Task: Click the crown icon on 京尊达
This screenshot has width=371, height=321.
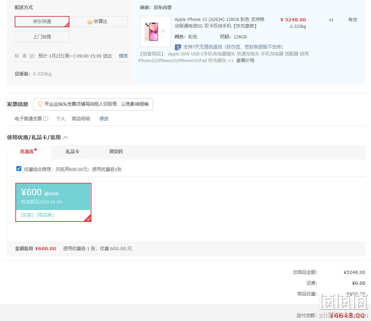Action: pyautogui.click(x=90, y=22)
